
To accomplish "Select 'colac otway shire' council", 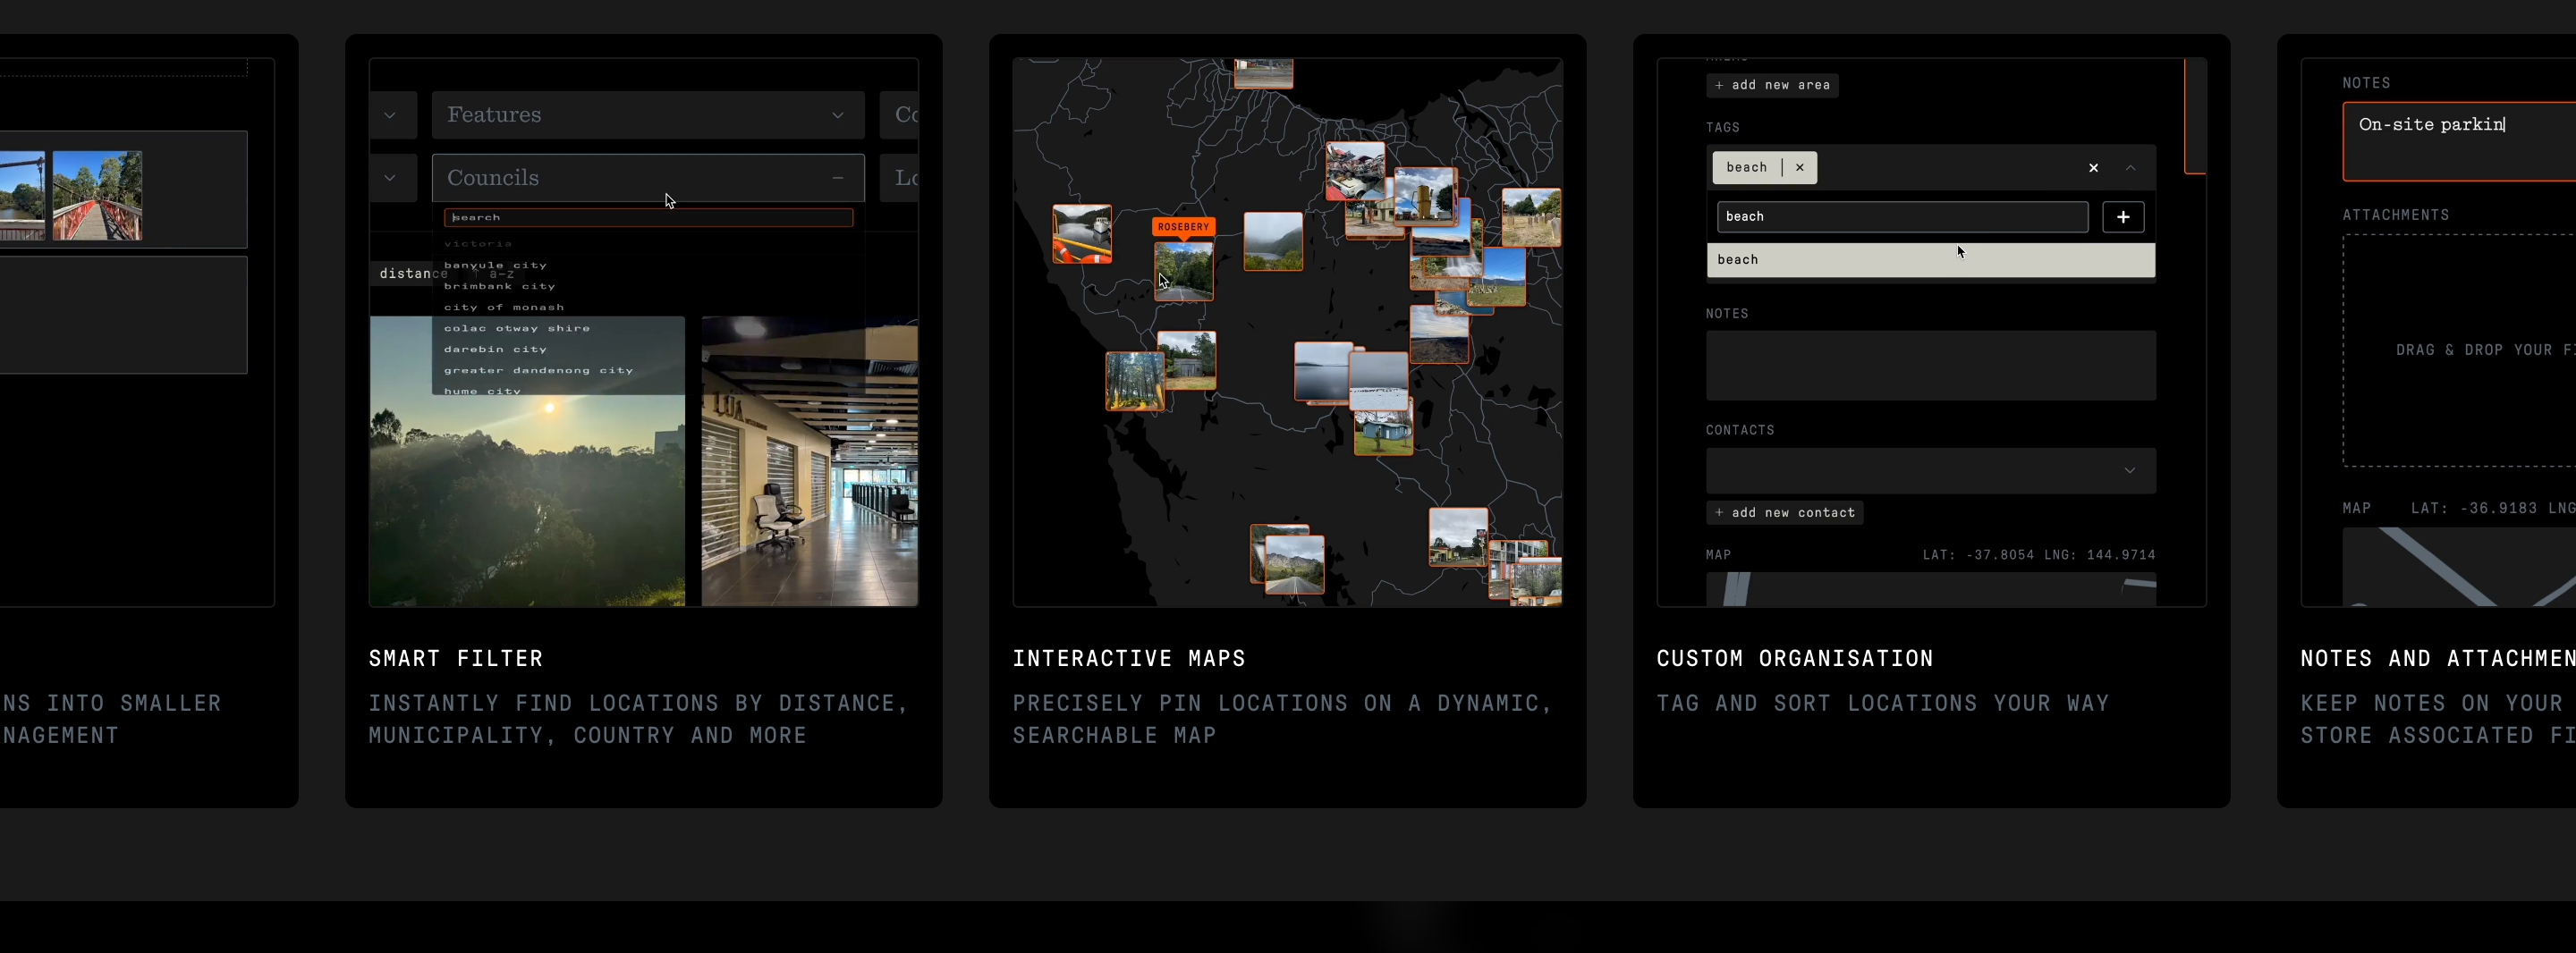I will click(516, 329).
